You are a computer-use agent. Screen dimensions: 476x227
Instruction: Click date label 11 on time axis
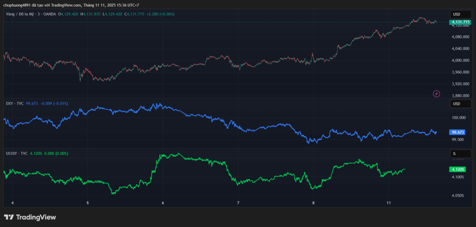pos(389,203)
